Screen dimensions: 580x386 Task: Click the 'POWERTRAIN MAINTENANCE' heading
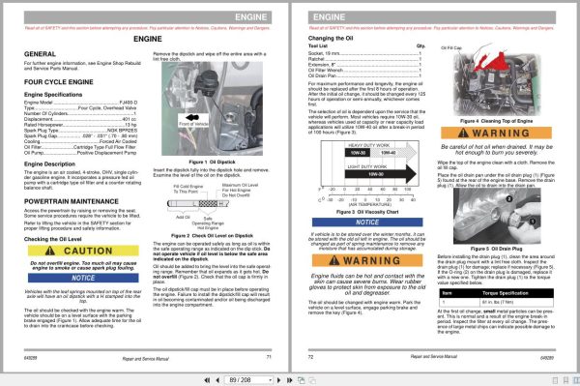pyautogui.click(x=72, y=201)
